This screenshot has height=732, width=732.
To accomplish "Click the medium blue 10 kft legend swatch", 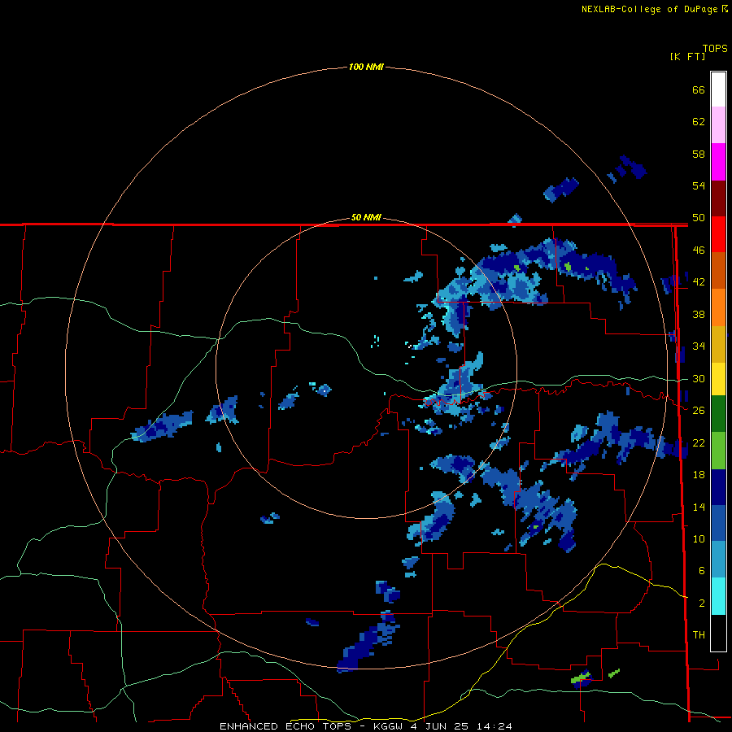I will tap(718, 523).
